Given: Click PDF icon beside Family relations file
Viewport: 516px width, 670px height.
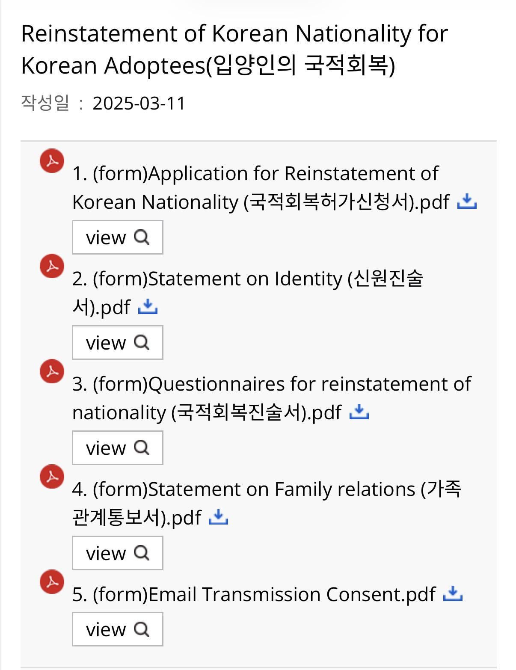Looking at the screenshot, I should (x=52, y=477).
